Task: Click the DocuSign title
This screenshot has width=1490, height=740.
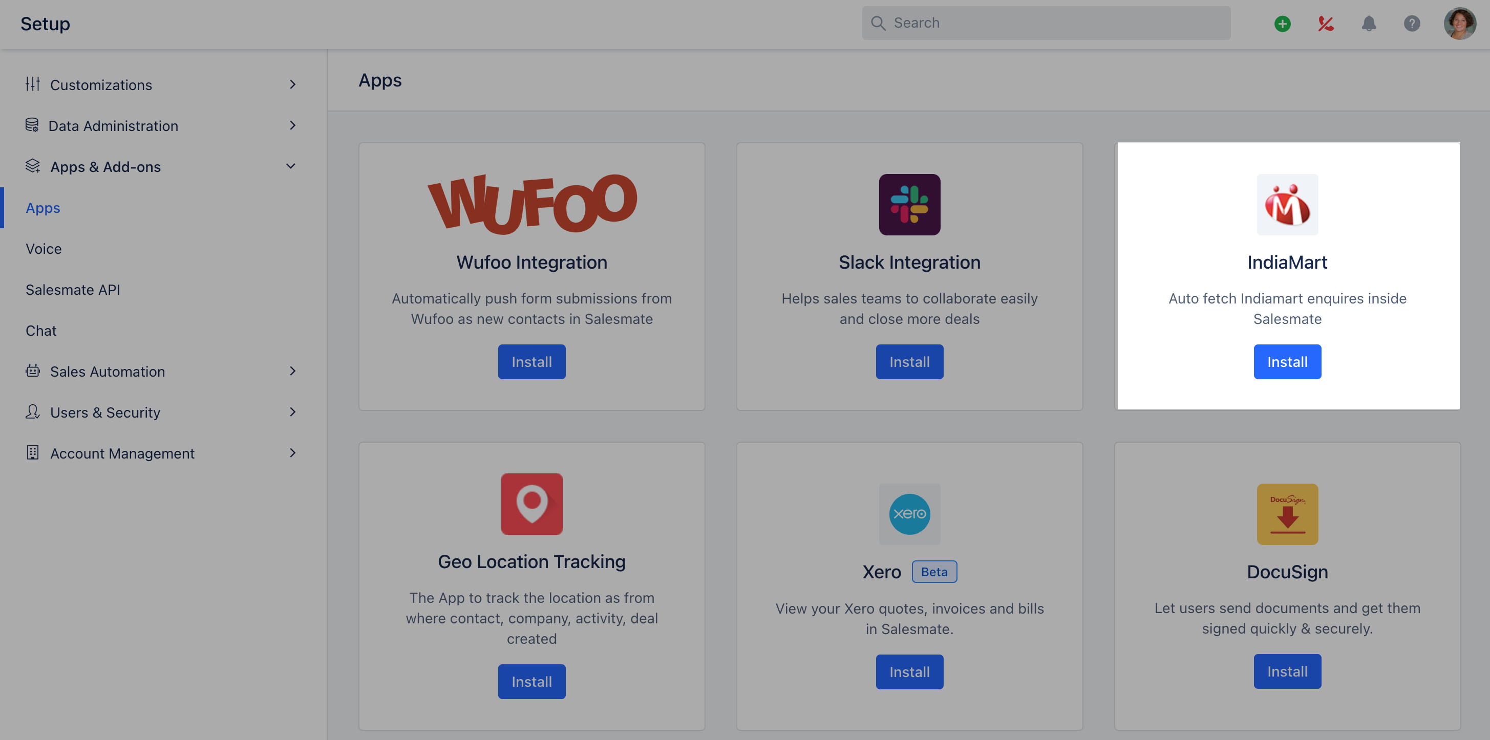Action: click(1288, 572)
